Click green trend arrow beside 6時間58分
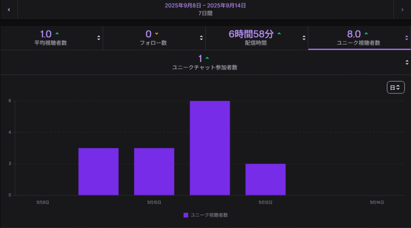The image size is (411, 228). click(x=279, y=34)
